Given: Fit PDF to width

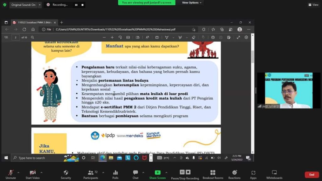Looking at the screenshot, I should 128,37.
